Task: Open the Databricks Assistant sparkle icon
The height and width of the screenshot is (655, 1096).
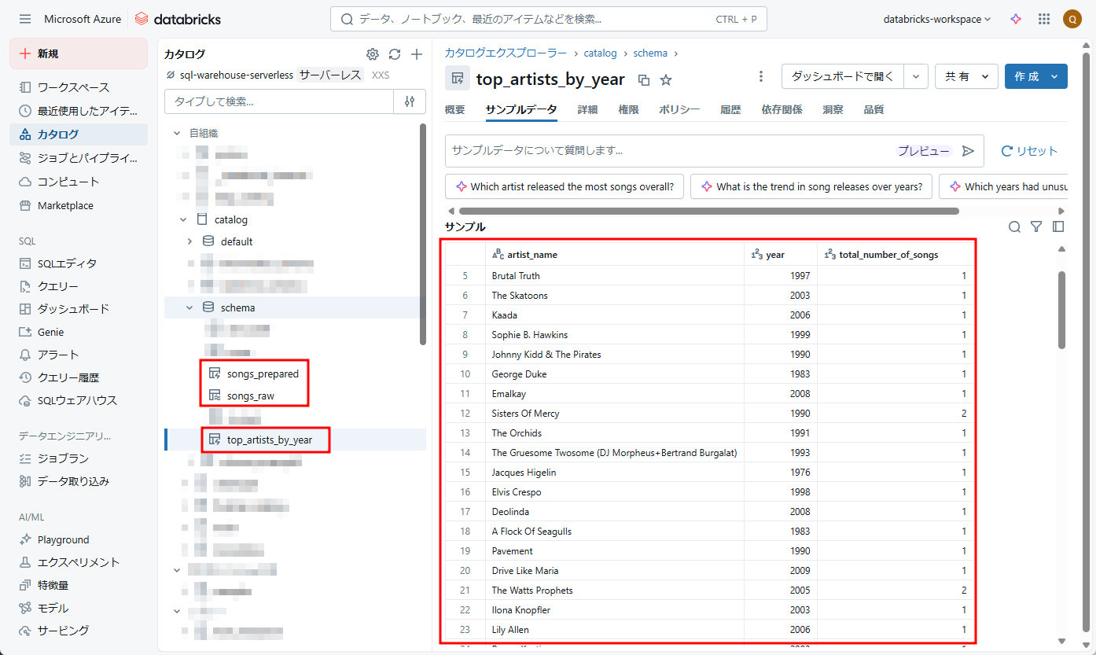Action: 1016,19
